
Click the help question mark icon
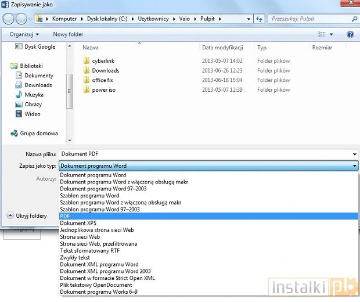pyautogui.click(x=350, y=34)
